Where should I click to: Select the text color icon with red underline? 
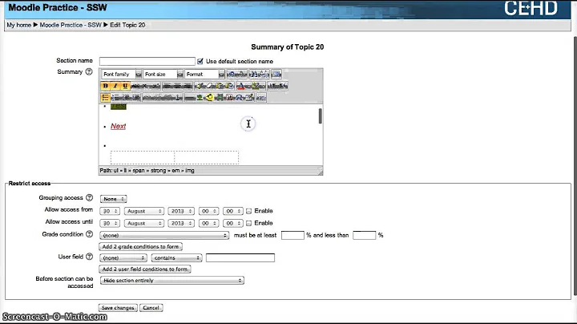click(x=241, y=86)
